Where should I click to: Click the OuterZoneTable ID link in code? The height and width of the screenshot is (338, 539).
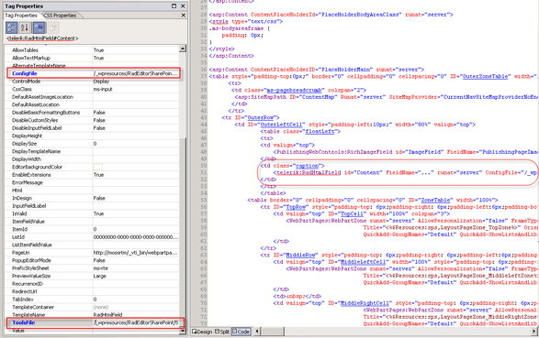485,76
